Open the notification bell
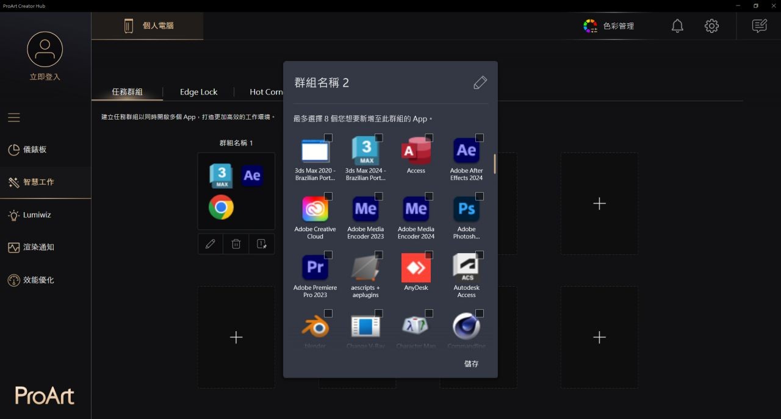Screen dimensions: 781x419 click(x=677, y=26)
